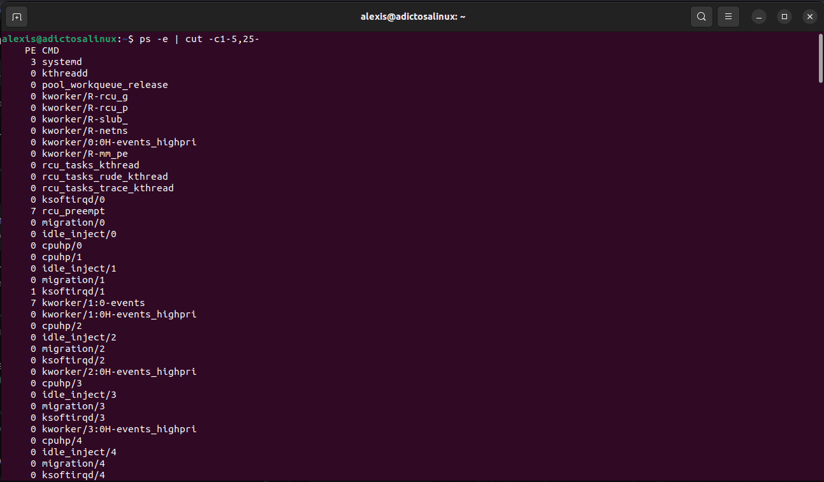Click the kworker/1:0H-events_highpri line
Screen dimensions: 824x482
click(113, 314)
